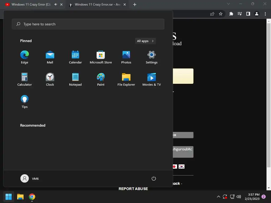Viewport: 271px width, 203px height.
Task: Close the Crazy Error.rar browser tab
Action: click(x=125, y=4)
